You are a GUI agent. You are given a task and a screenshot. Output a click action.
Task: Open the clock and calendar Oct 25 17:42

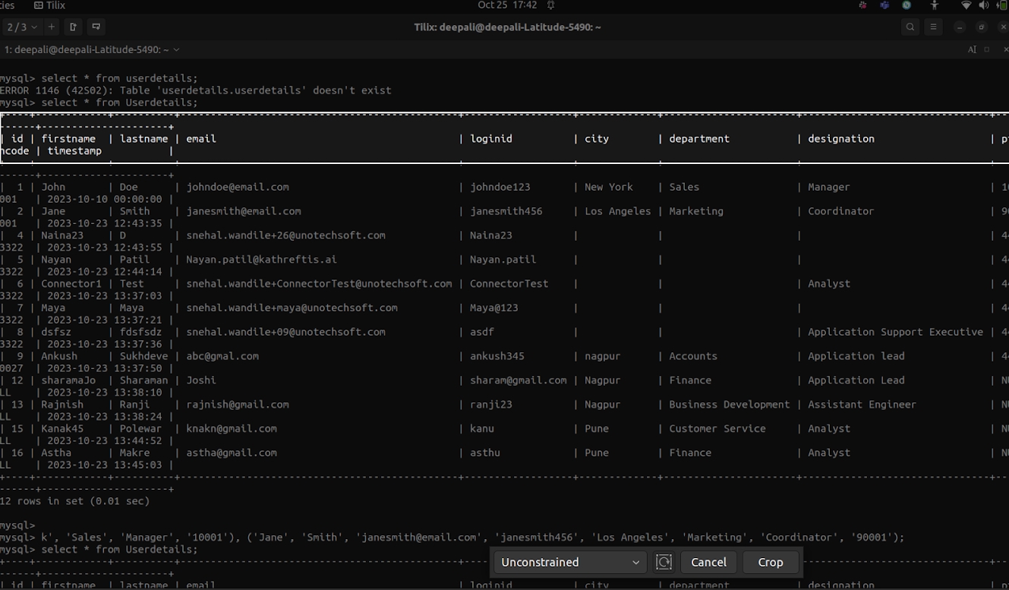point(507,5)
